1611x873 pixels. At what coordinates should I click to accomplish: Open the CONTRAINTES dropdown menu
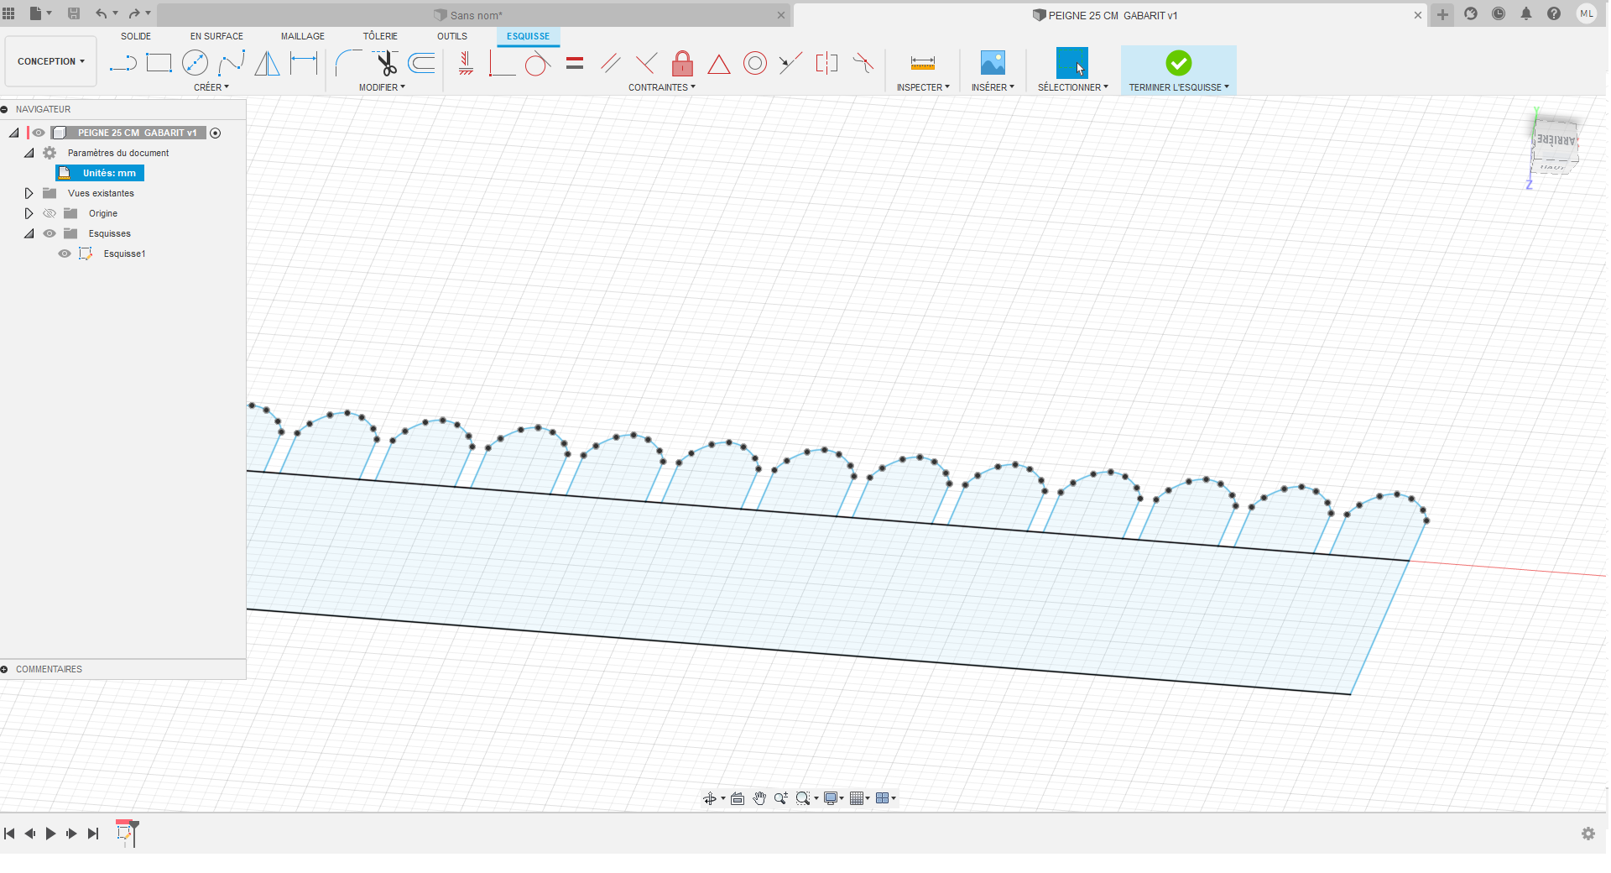tap(662, 87)
